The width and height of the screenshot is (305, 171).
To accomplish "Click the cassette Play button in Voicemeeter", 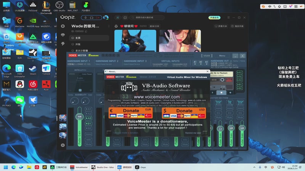I will click(213, 93).
